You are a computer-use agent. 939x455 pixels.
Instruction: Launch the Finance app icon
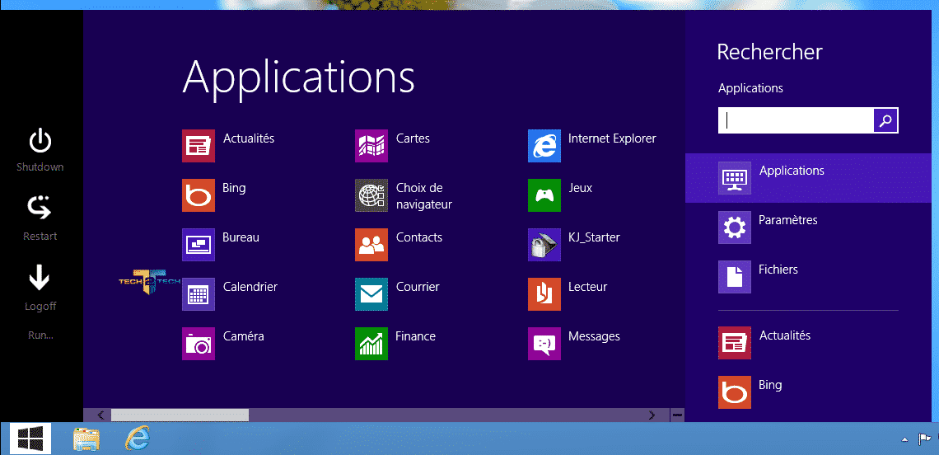pyautogui.click(x=371, y=344)
